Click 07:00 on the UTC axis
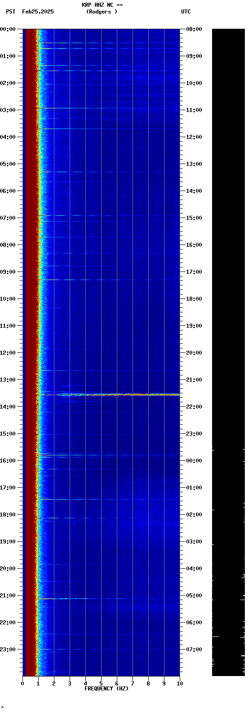Screen dimensions: 248x712 tap(194, 650)
